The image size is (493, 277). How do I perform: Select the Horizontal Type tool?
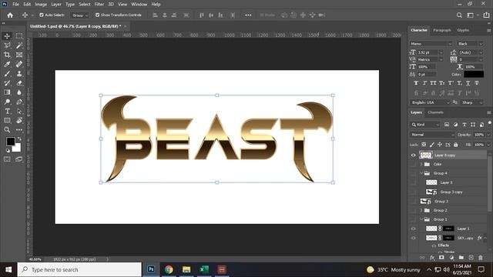(7, 111)
